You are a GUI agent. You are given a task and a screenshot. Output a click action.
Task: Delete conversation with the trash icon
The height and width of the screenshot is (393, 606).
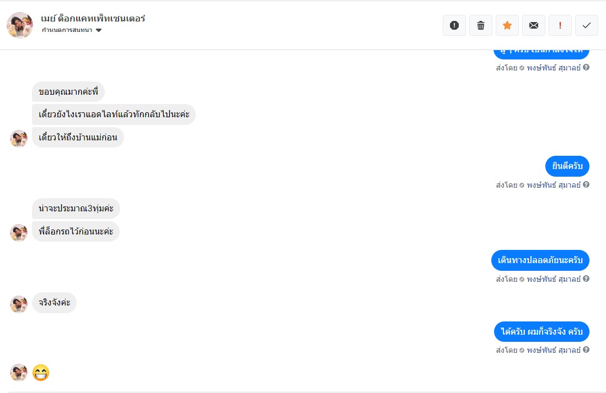[481, 25]
